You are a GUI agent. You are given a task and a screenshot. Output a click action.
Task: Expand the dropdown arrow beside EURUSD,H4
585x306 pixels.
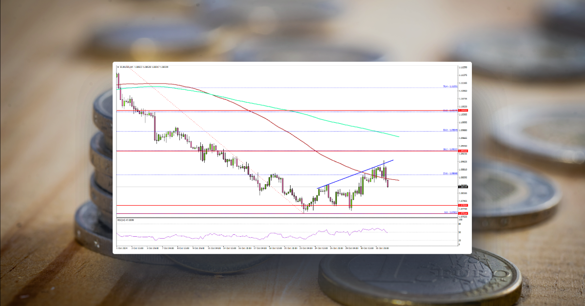[117, 67]
